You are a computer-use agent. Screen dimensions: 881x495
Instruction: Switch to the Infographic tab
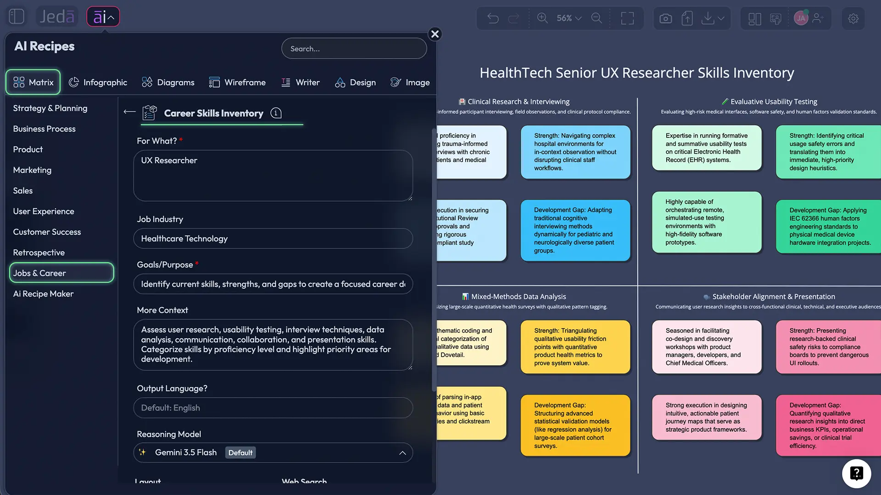click(98, 82)
